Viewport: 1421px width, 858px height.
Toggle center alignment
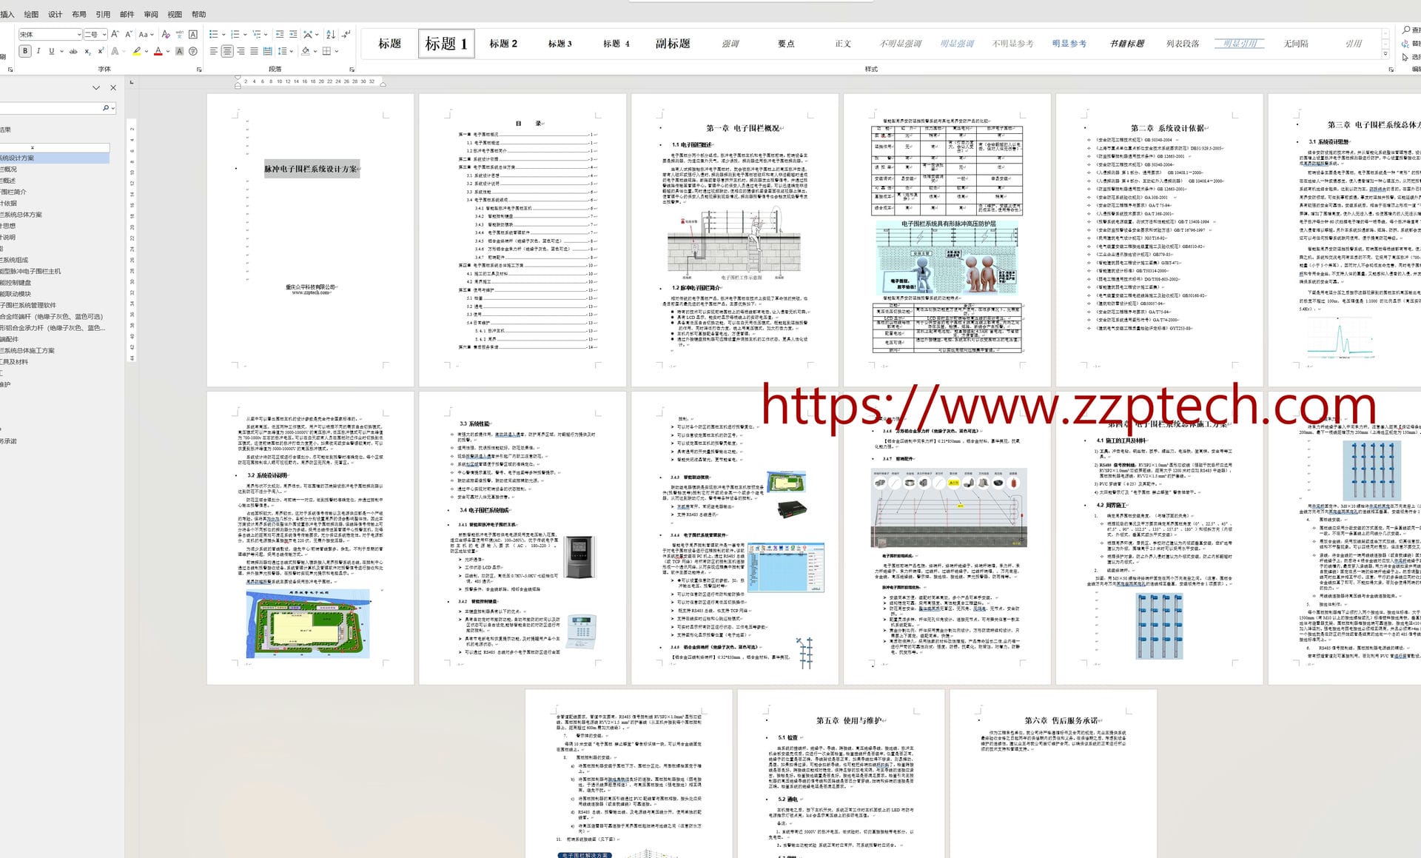pos(227,51)
